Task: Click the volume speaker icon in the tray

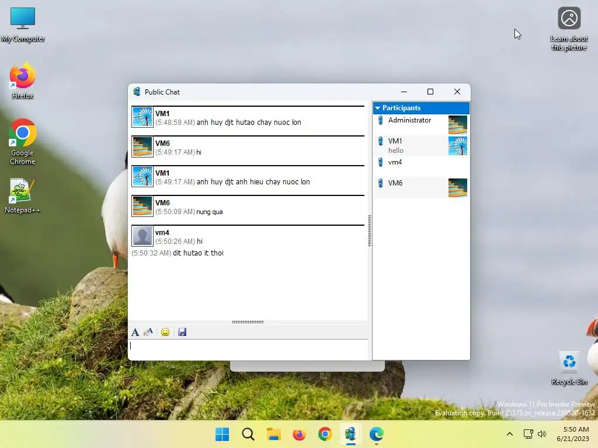Action: (541, 434)
